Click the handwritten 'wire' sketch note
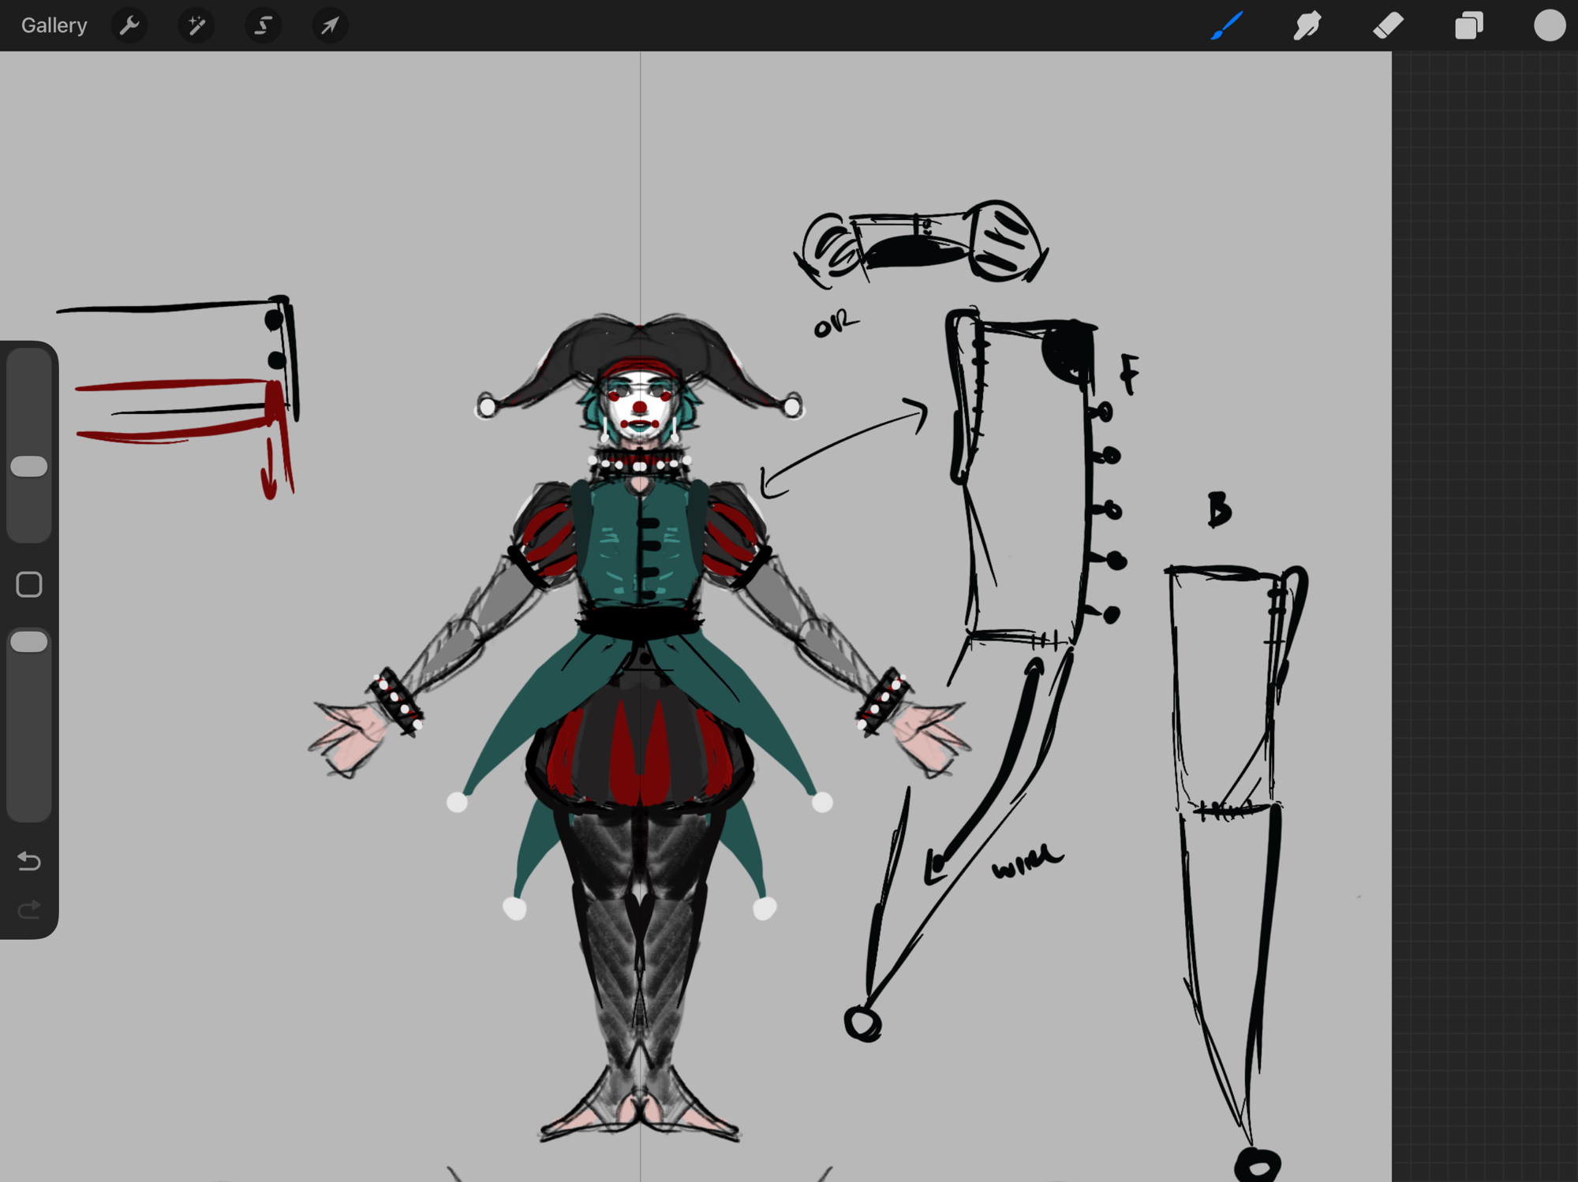The height and width of the screenshot is (1182, 1578). 1027,861
